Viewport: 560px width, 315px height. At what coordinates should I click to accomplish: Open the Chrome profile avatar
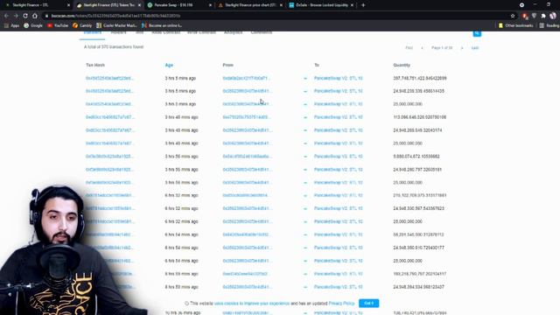(x=552, y=16)
